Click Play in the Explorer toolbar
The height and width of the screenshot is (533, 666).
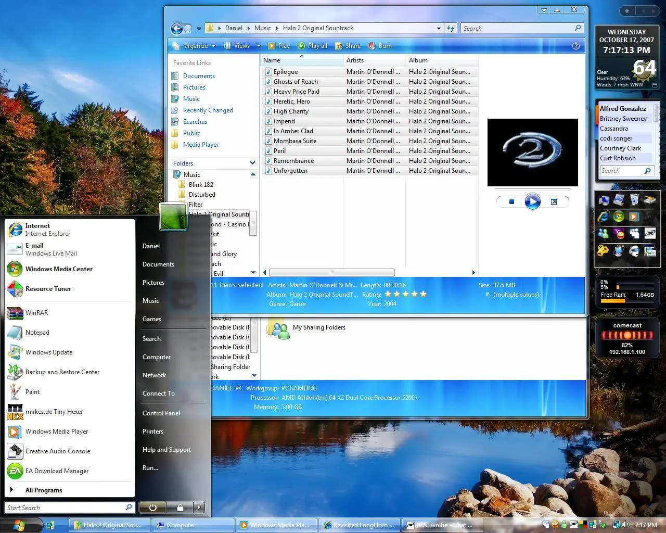pos(279,46)
